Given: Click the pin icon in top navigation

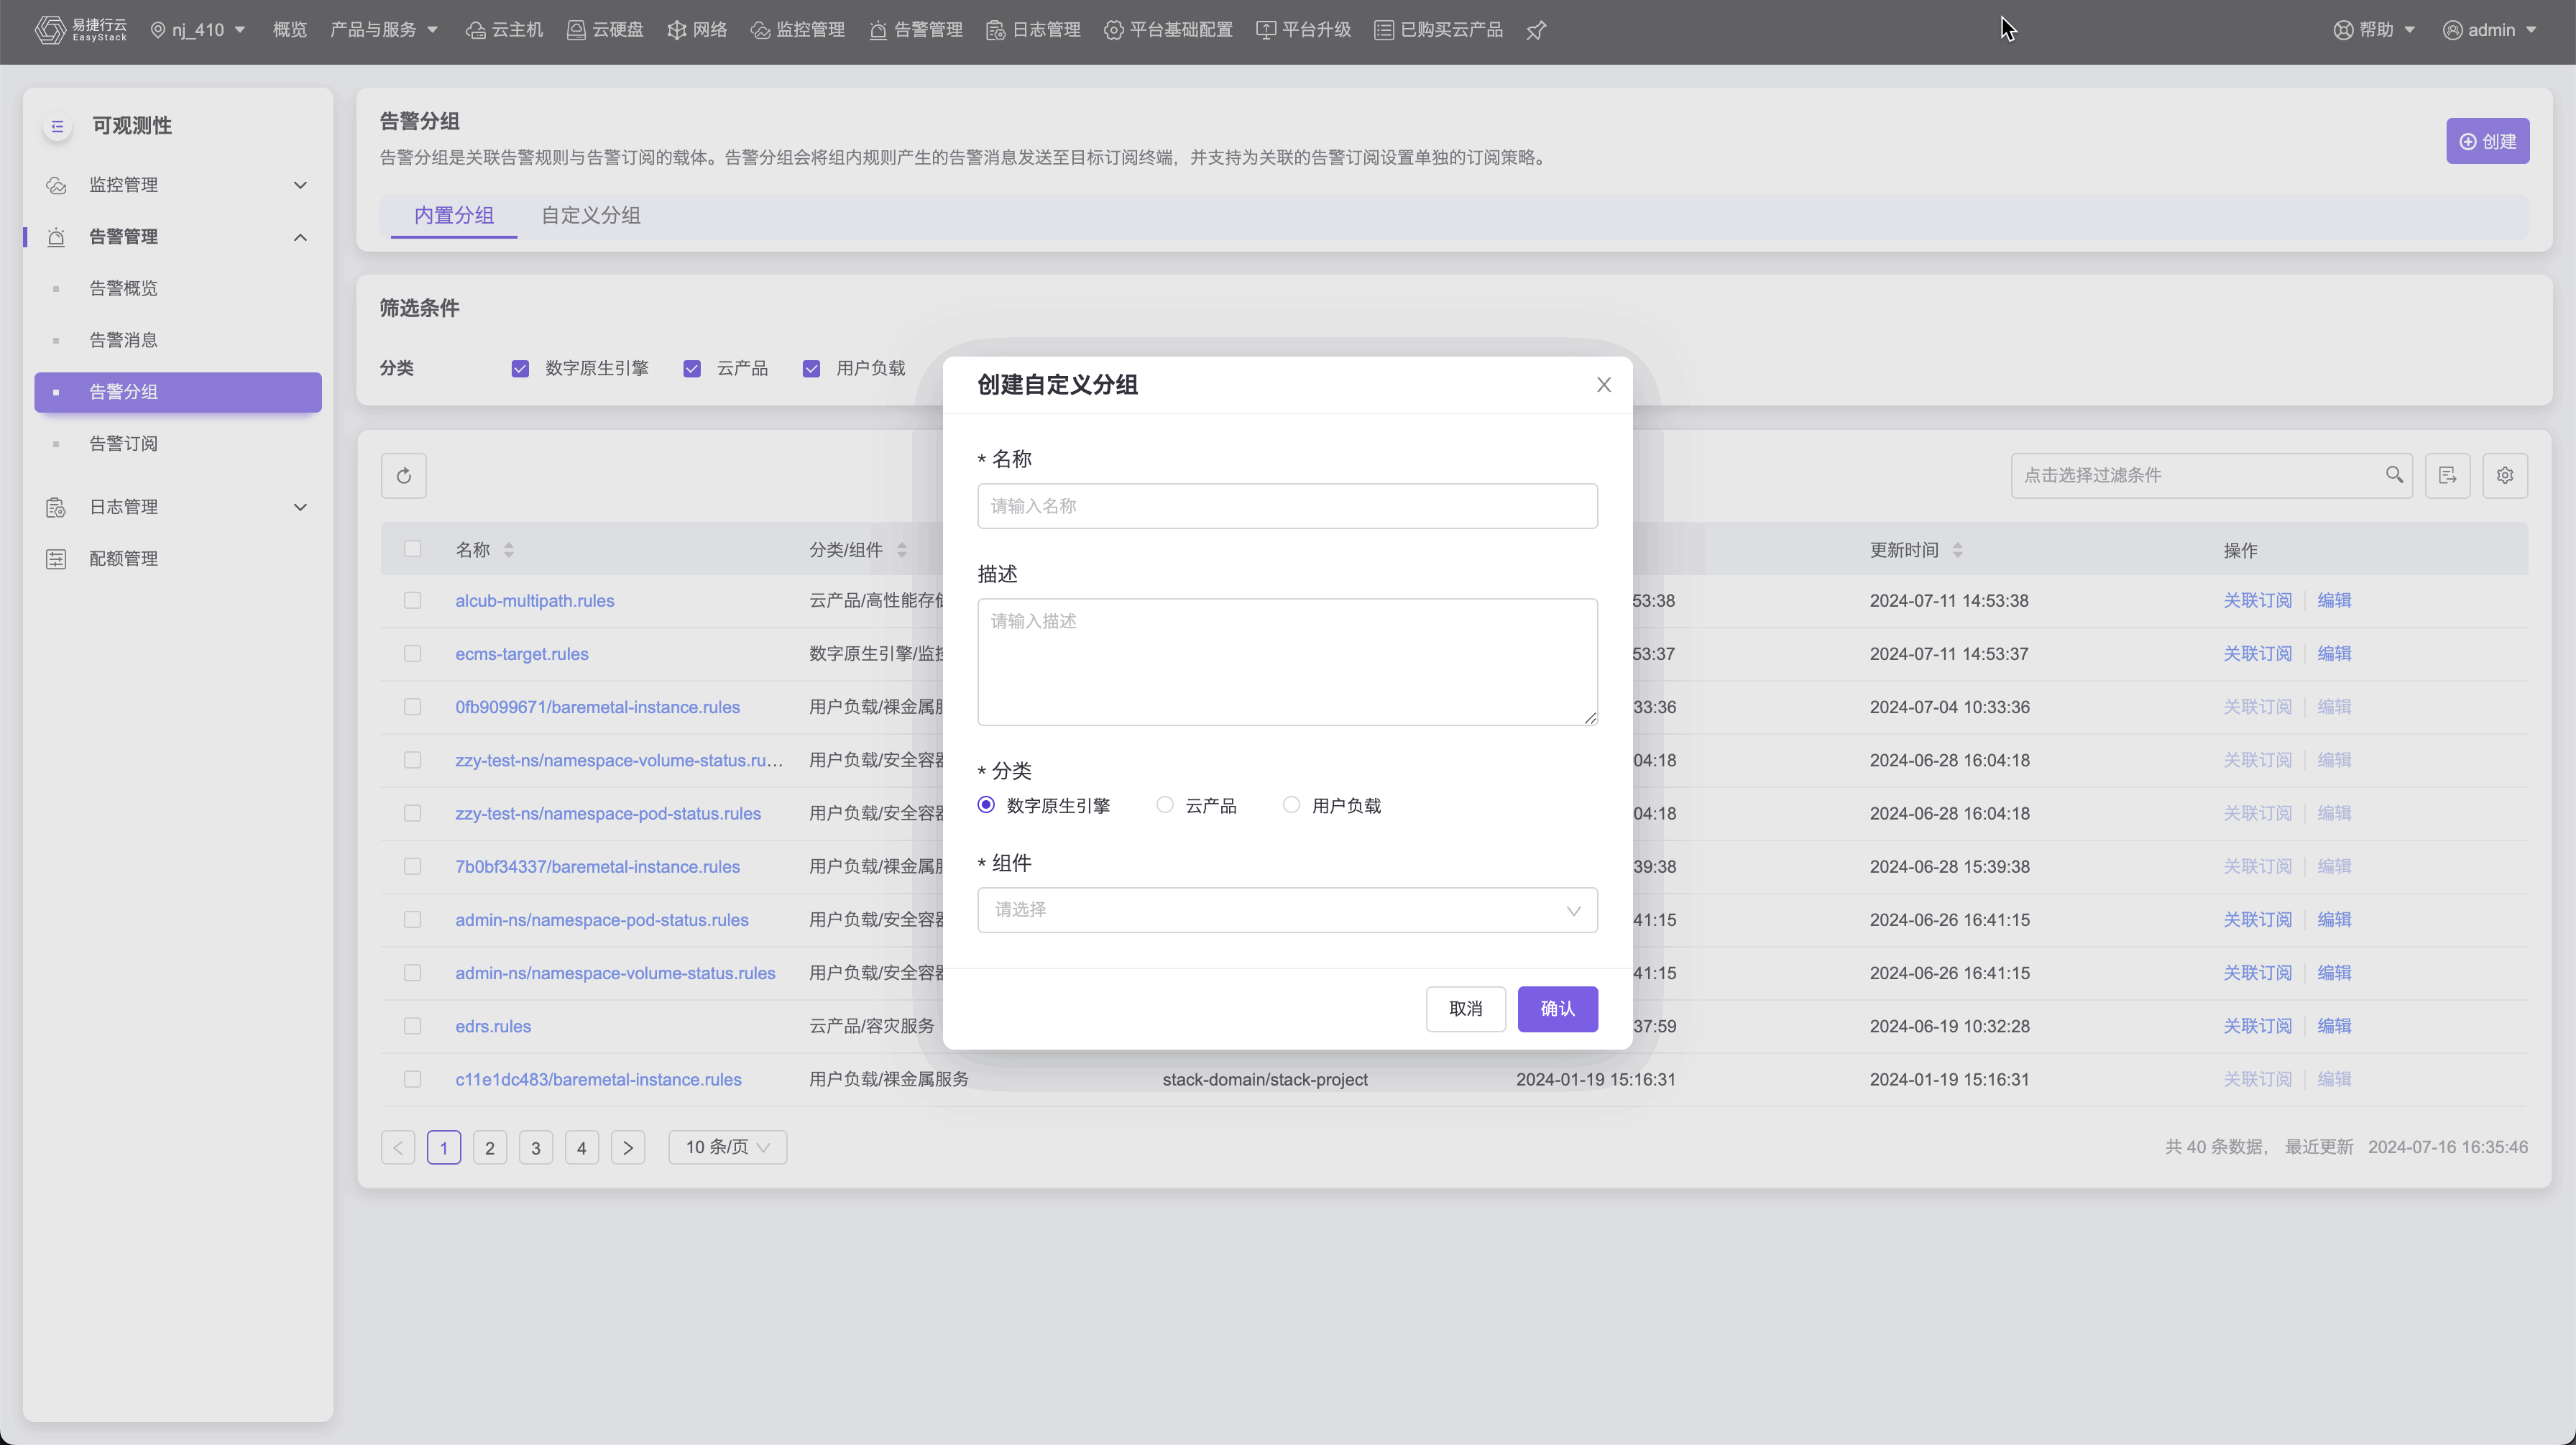Looking at the screenshot, I should pyautogui.click(x=1536, y=30).
